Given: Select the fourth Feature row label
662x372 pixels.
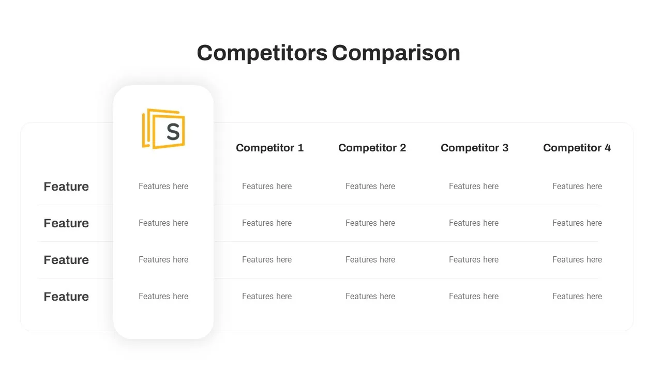Looking at the screenshot, I should (66, 297).
